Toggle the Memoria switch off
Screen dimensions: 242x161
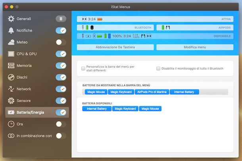[x=61, y=66]
